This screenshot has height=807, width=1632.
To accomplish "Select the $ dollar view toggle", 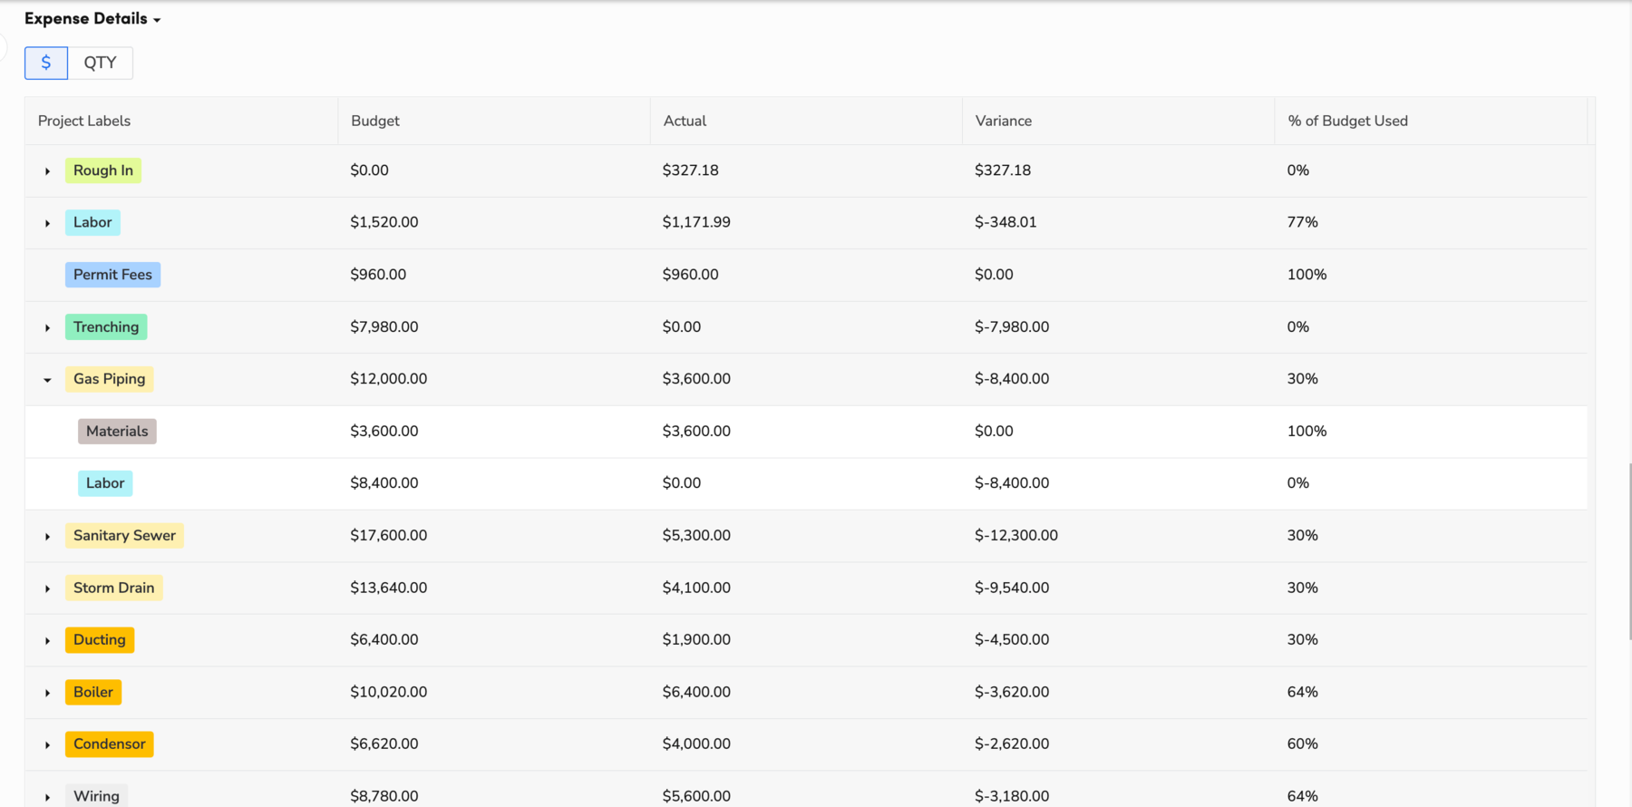I will 45,63.
